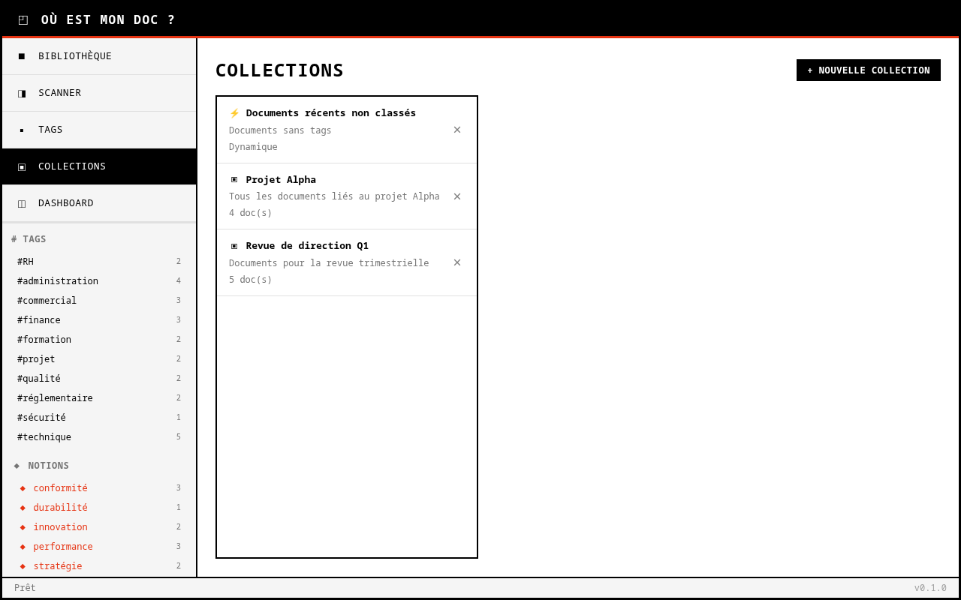
Task: Click the collection icon next to Revue de direction Q1
Action: tap(233, 245)
